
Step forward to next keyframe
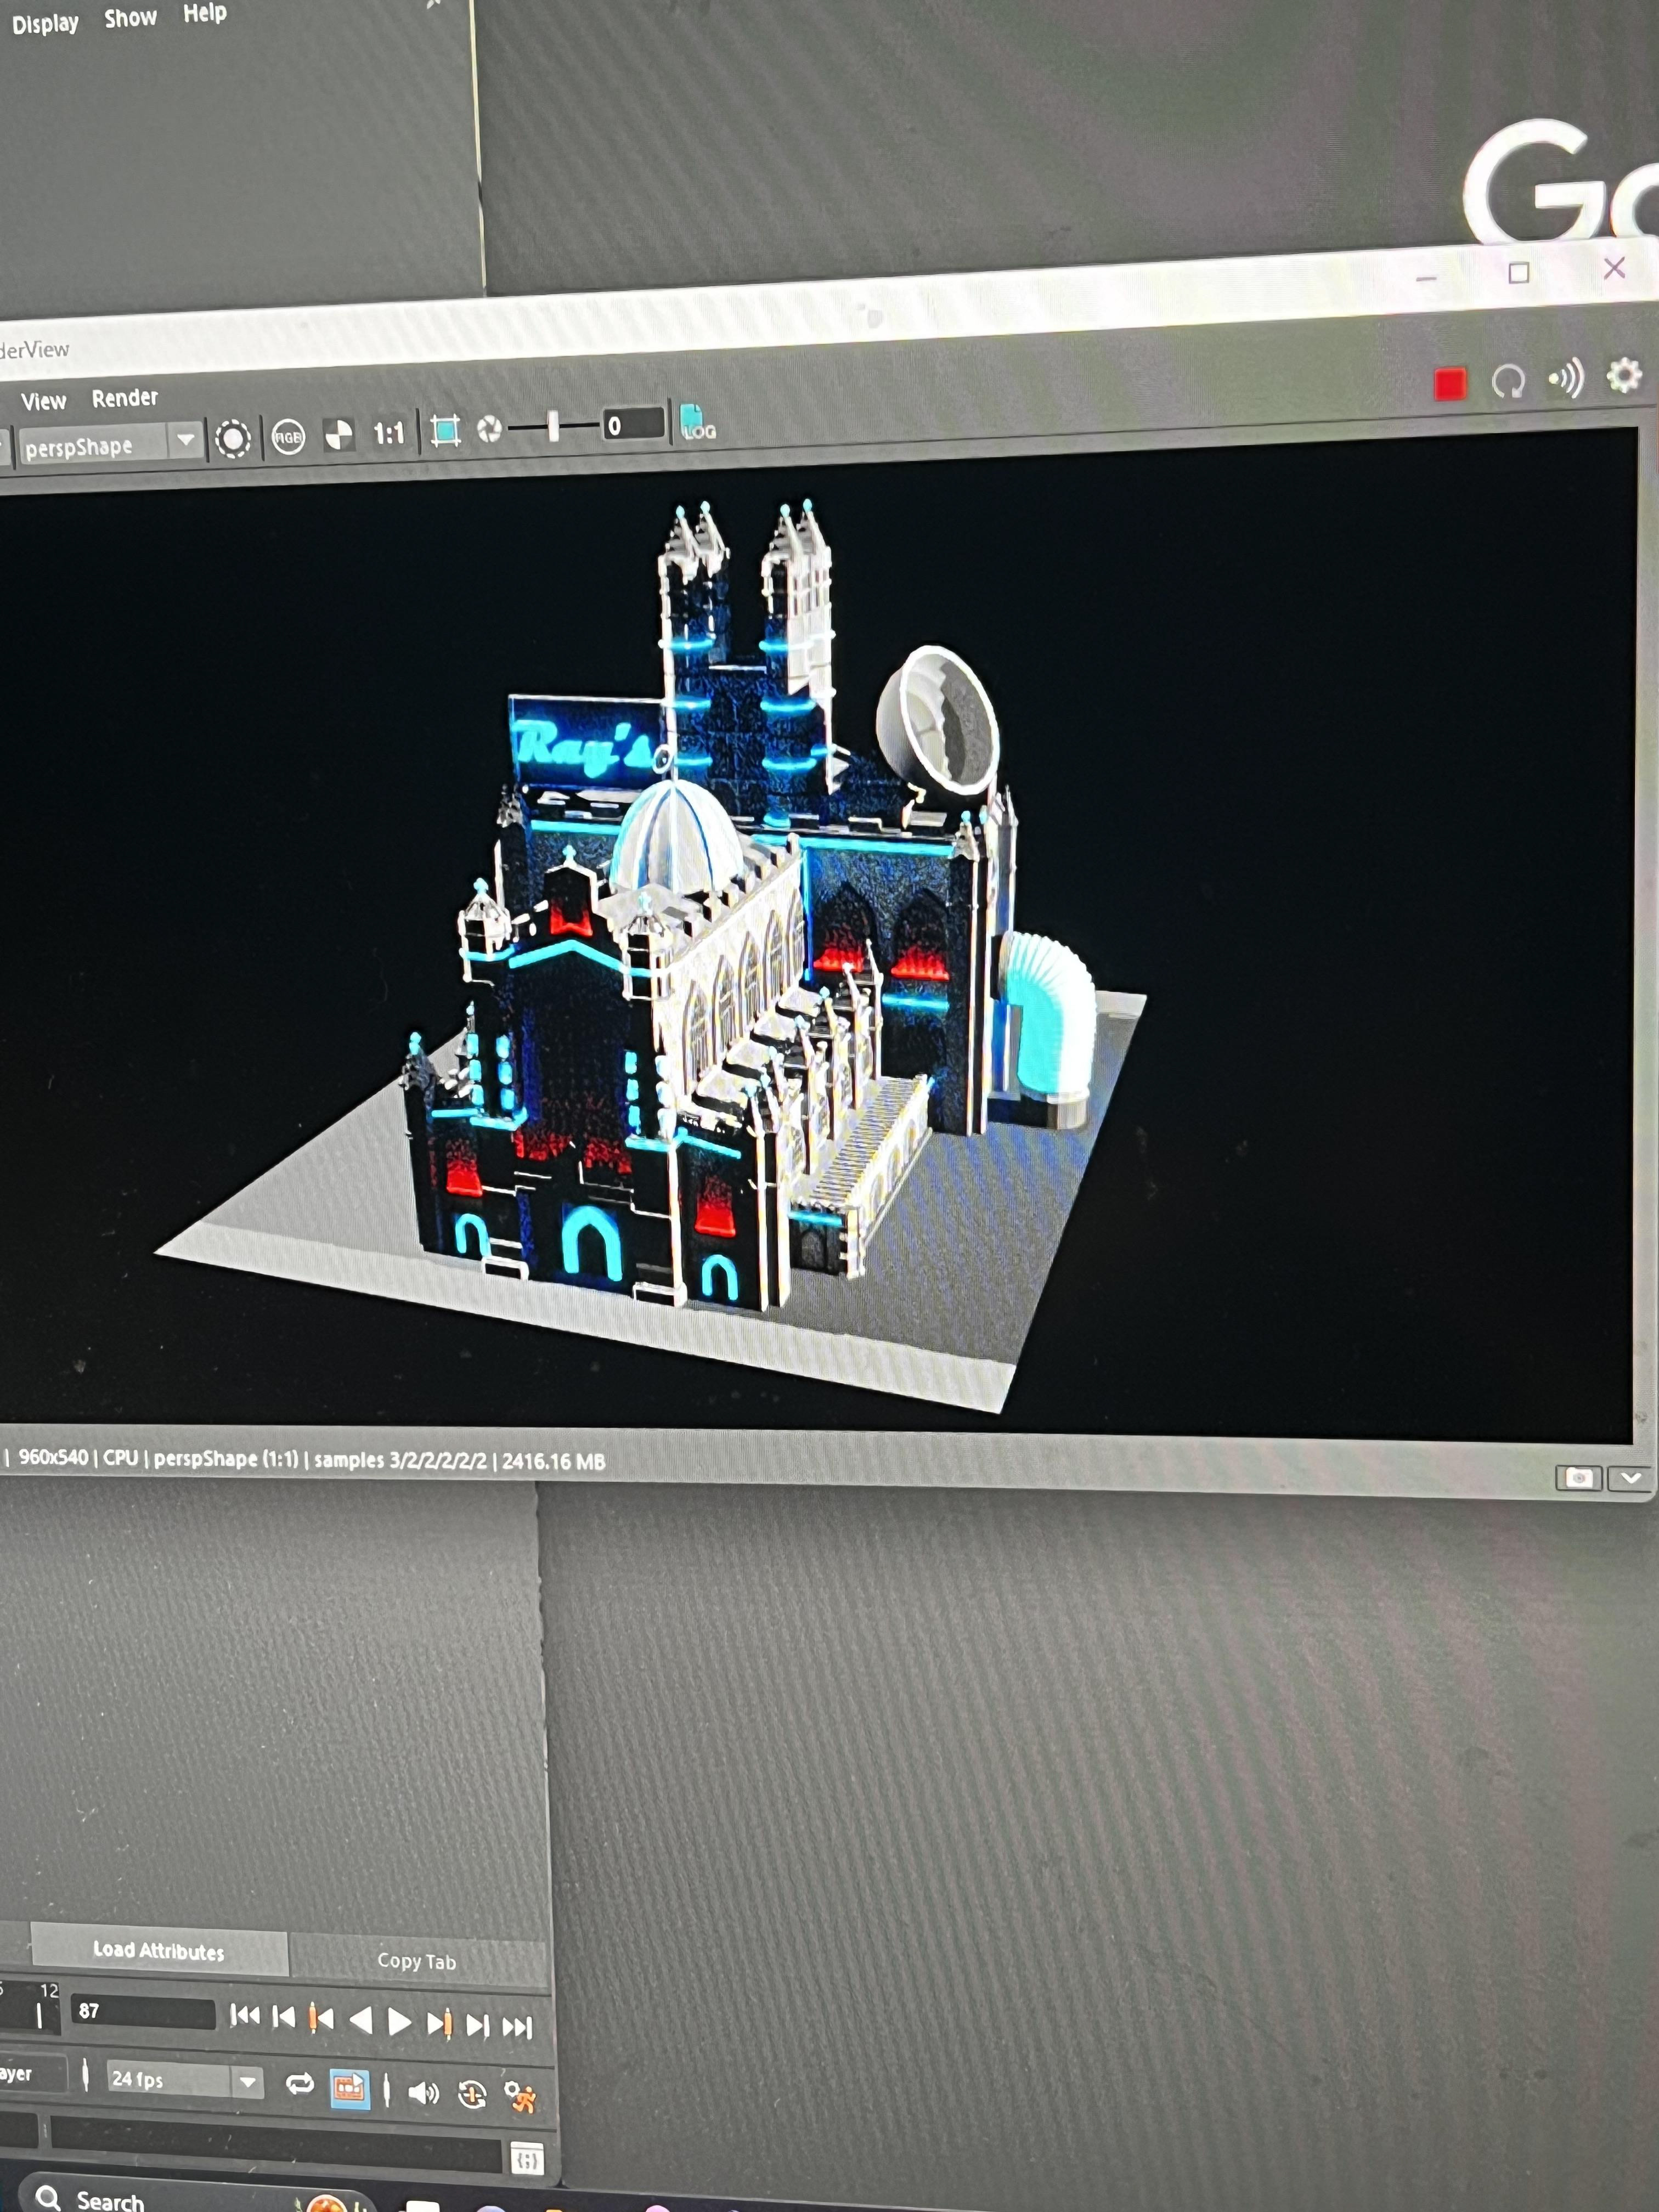pos(439,2023)
